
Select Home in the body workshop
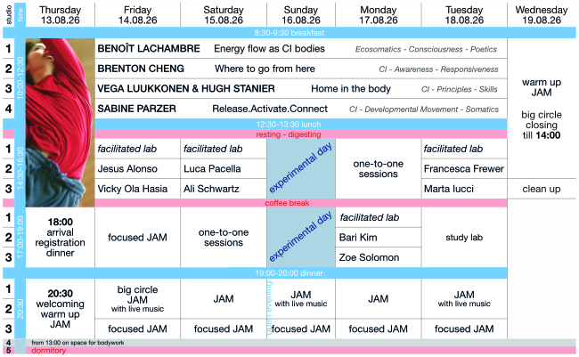click(x=351, y=89)
